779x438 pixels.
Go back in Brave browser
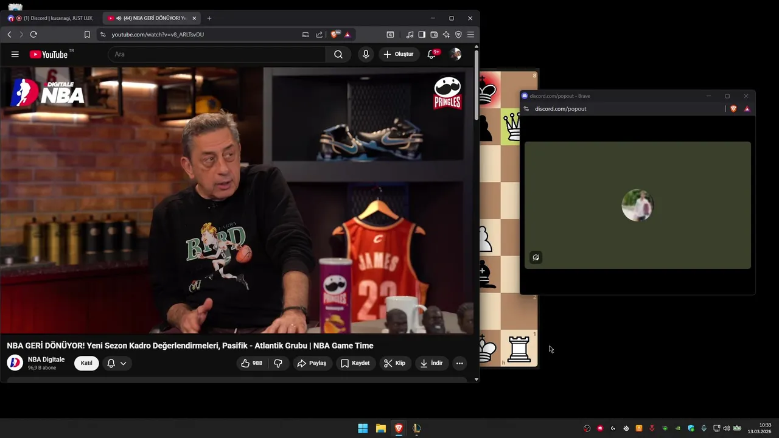(x=9, y=35)
